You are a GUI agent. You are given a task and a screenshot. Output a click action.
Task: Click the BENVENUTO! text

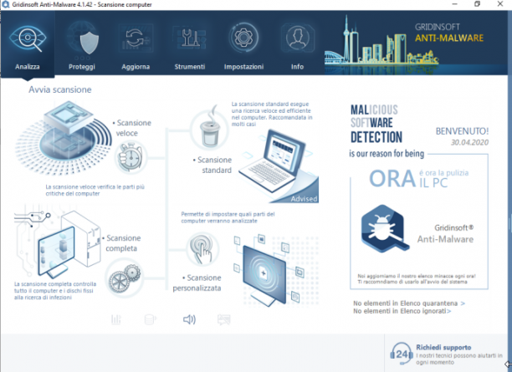point(462,131)
